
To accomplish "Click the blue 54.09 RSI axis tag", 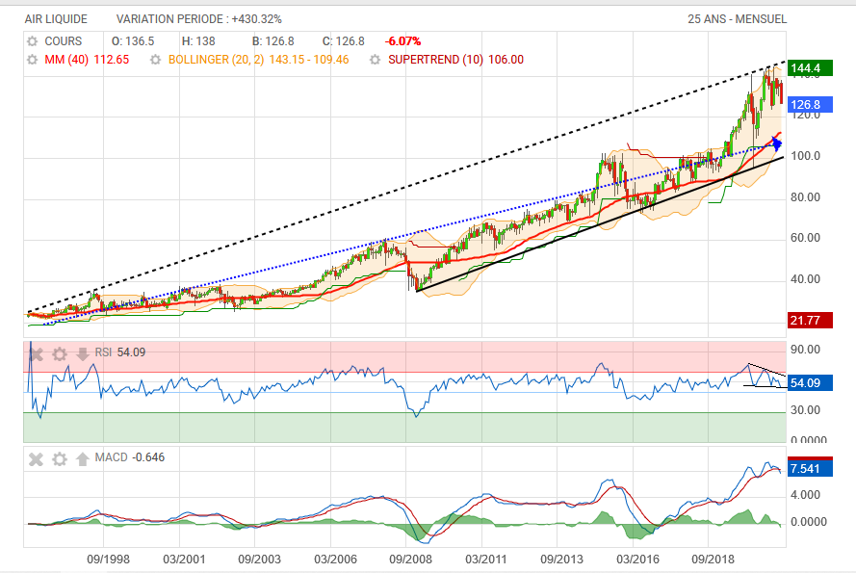I will [810, 383].
